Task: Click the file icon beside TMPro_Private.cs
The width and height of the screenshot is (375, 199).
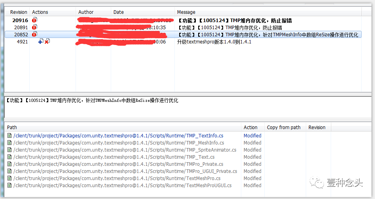Action: [x=9, y=164]
